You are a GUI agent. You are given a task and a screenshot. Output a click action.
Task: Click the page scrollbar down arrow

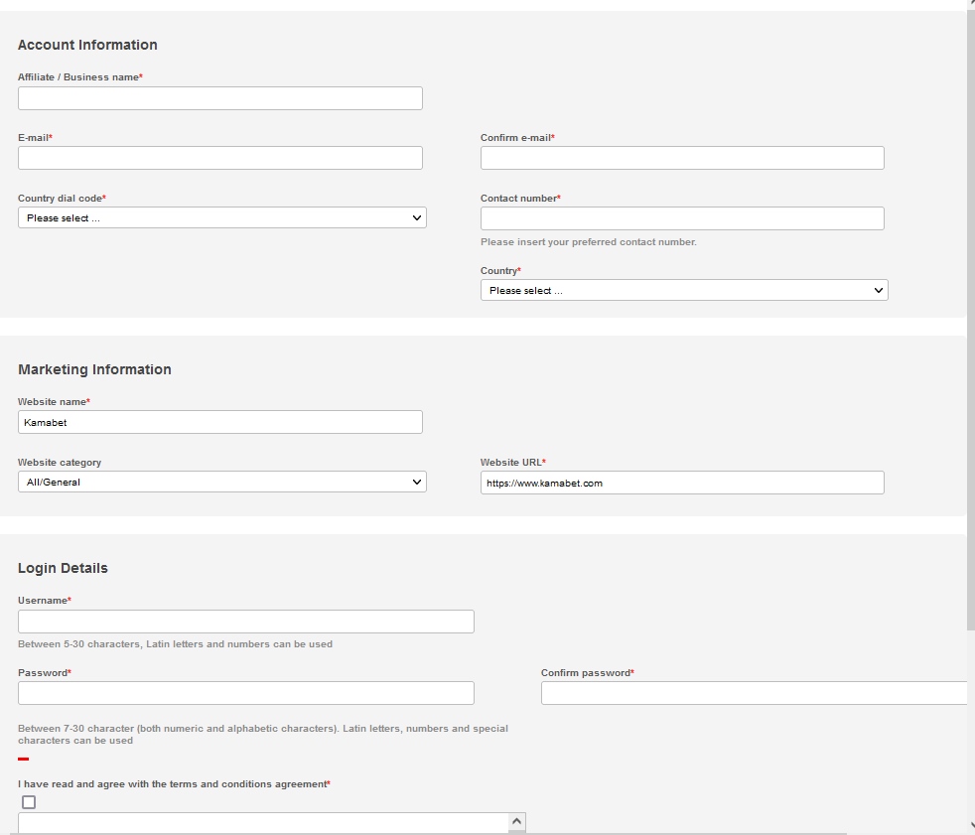970,825
